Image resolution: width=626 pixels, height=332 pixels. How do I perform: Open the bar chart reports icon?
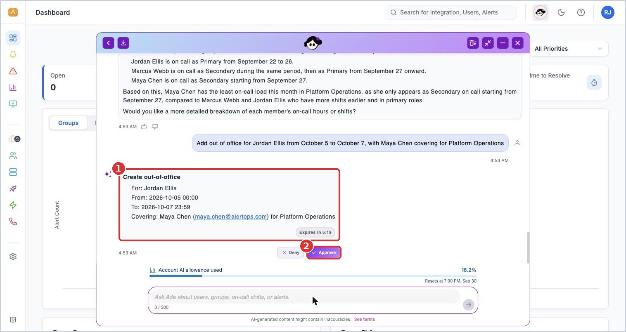13,87
